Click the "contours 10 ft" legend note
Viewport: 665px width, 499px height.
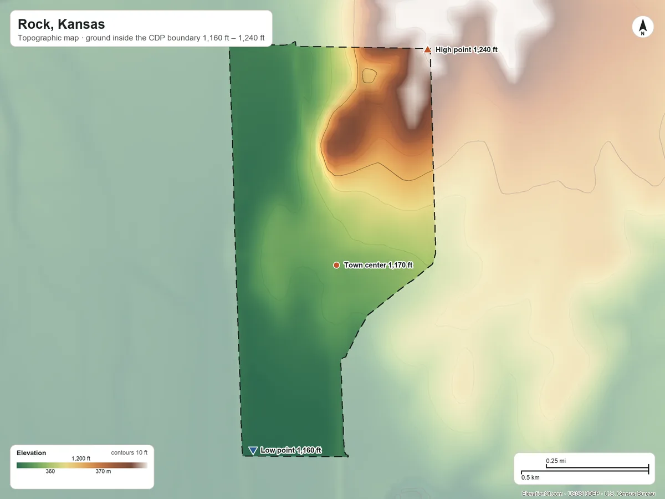click(x=129, y=453)
